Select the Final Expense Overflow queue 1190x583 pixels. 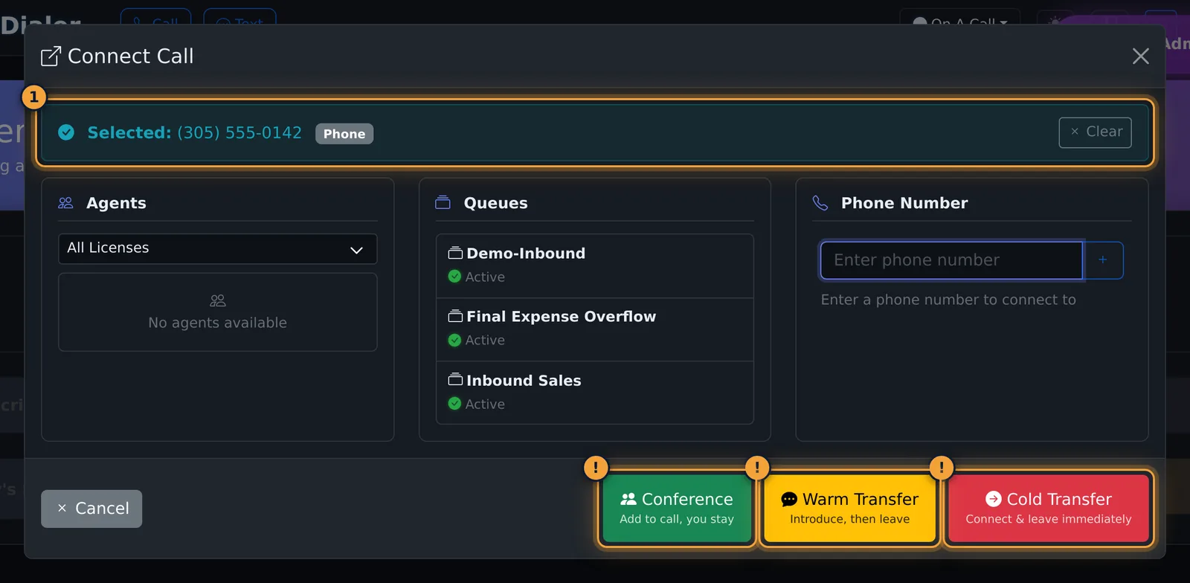click(594, 329)
